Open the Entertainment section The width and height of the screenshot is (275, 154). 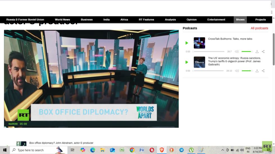tap(216, 20)
